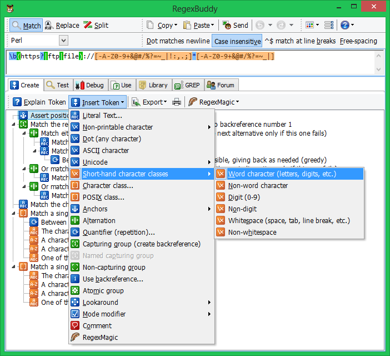Open the Perl flavor dropdown

tap(63, 41)
